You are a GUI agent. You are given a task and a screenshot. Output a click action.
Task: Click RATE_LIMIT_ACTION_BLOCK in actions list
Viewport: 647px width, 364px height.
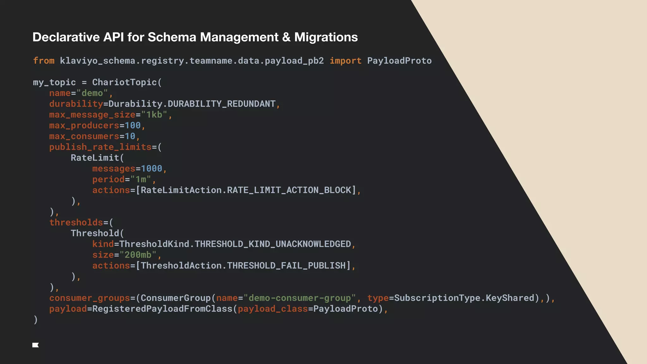click(289, 190)
